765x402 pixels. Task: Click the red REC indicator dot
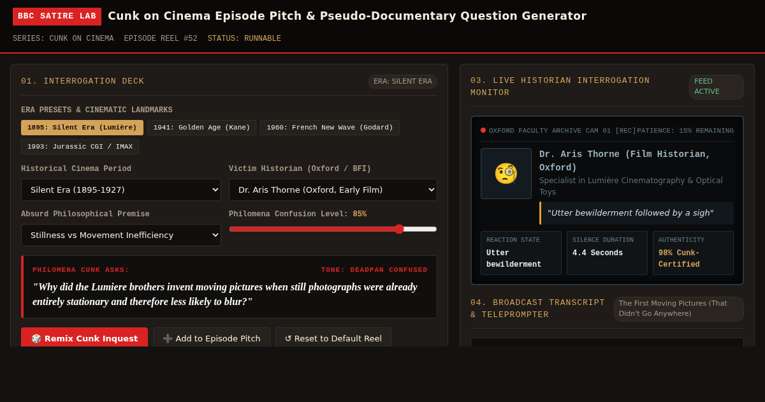[483, 130]
